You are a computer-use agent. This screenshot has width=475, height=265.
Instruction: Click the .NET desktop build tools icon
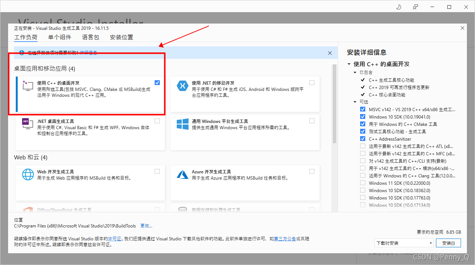tap(28, 124)
